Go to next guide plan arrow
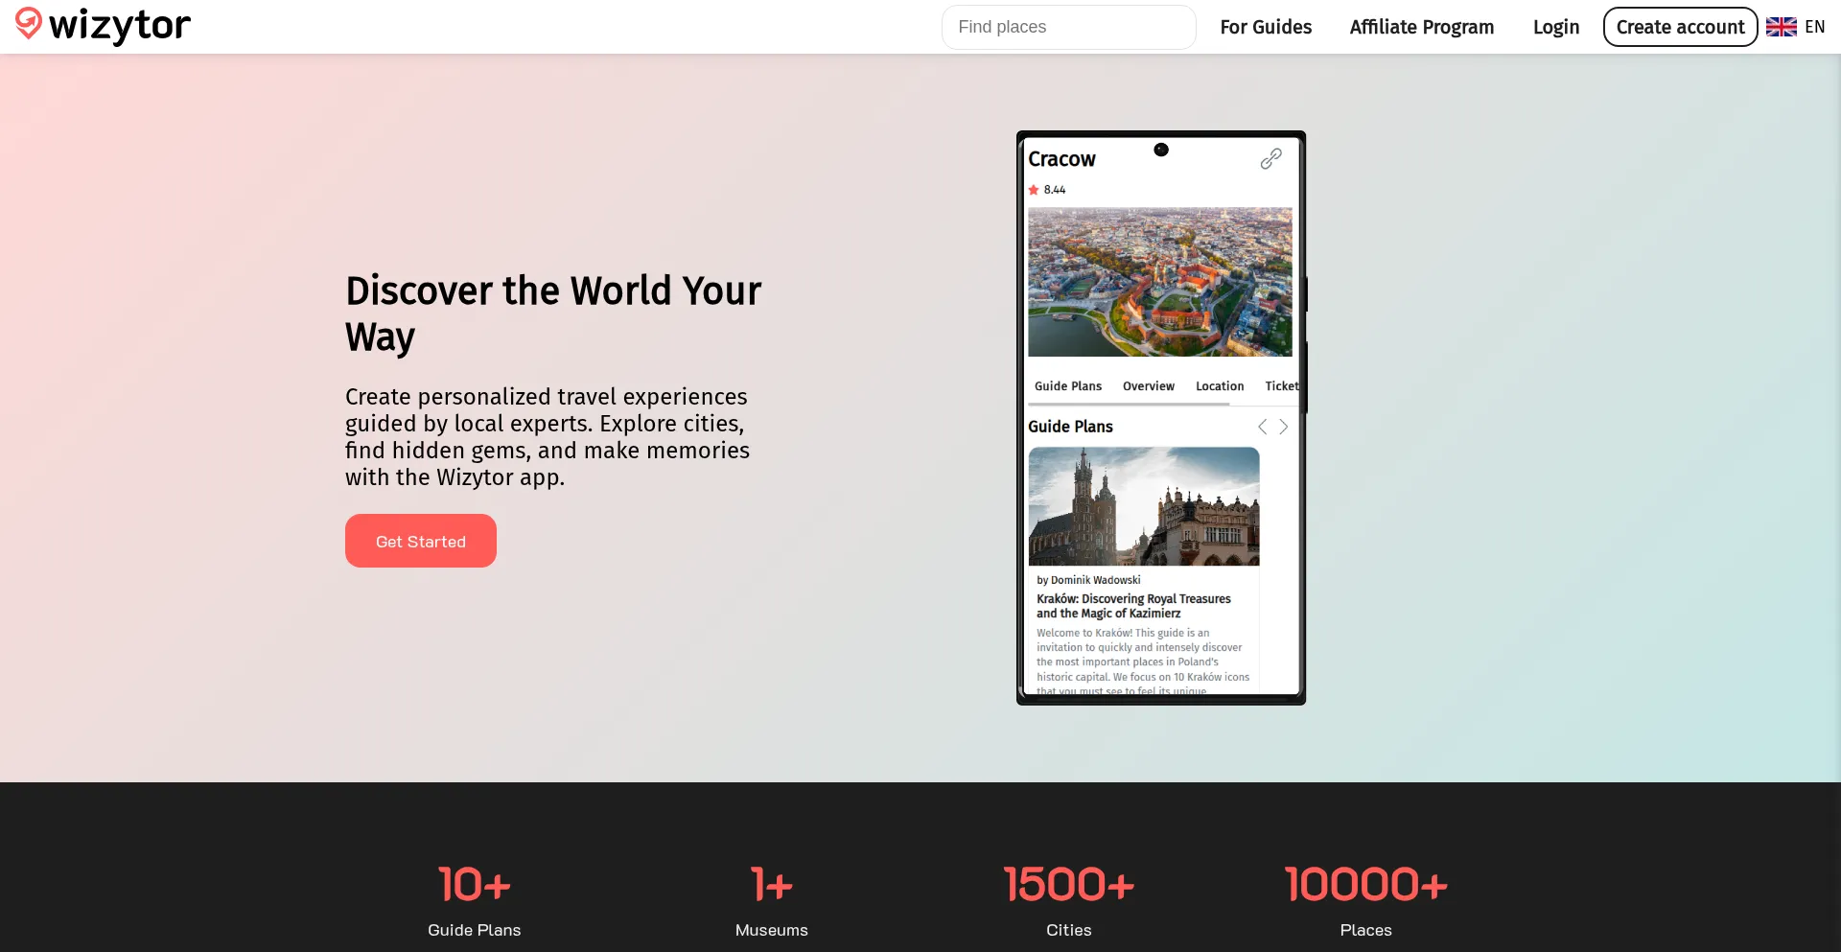The image size is (1841, 952). point(1283,427)
